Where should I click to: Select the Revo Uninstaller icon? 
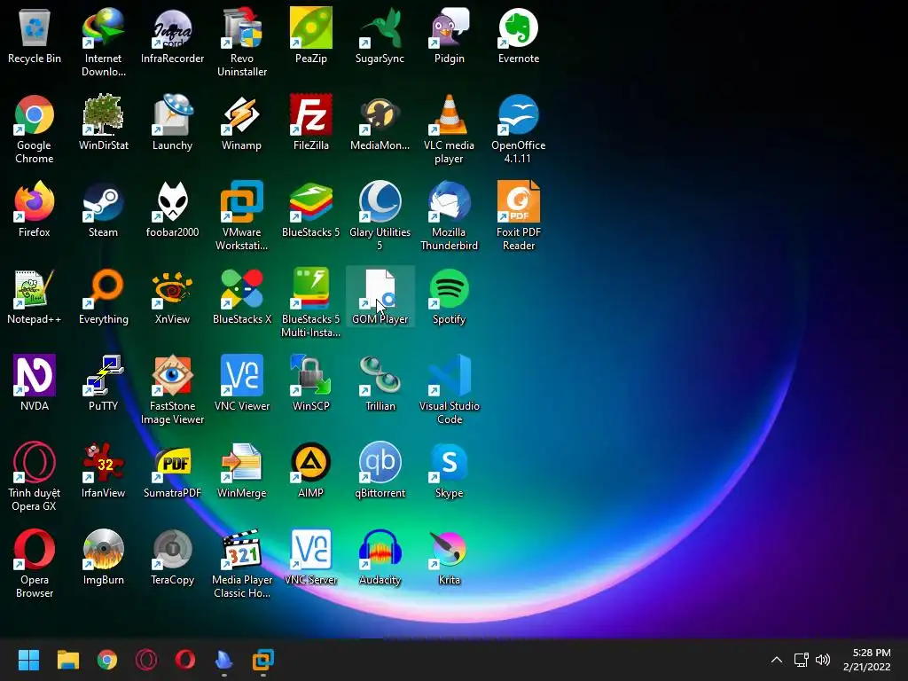click(242, 27)
